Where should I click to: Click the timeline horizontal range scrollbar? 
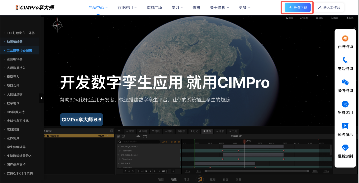257,171
